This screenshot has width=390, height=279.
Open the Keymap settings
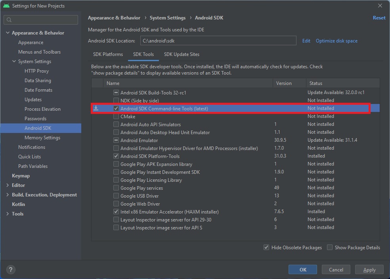click(21, 176)
